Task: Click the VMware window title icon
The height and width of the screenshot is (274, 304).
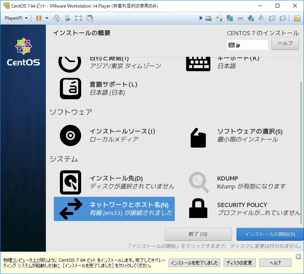Action: (x=6, y=6)
